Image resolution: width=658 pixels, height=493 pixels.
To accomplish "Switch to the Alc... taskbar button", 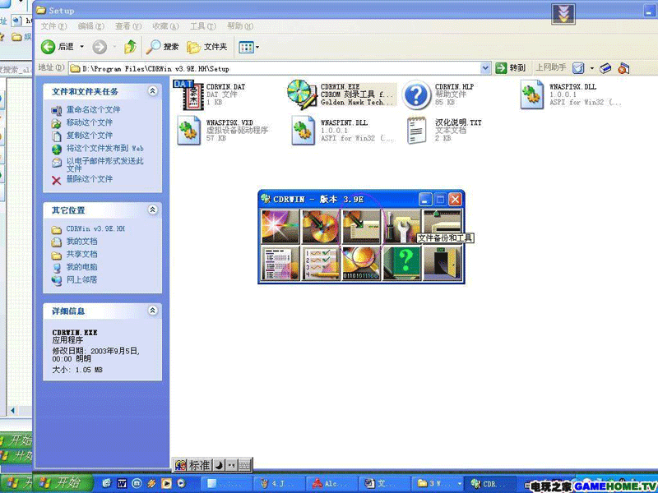I will tap(332, 484).
